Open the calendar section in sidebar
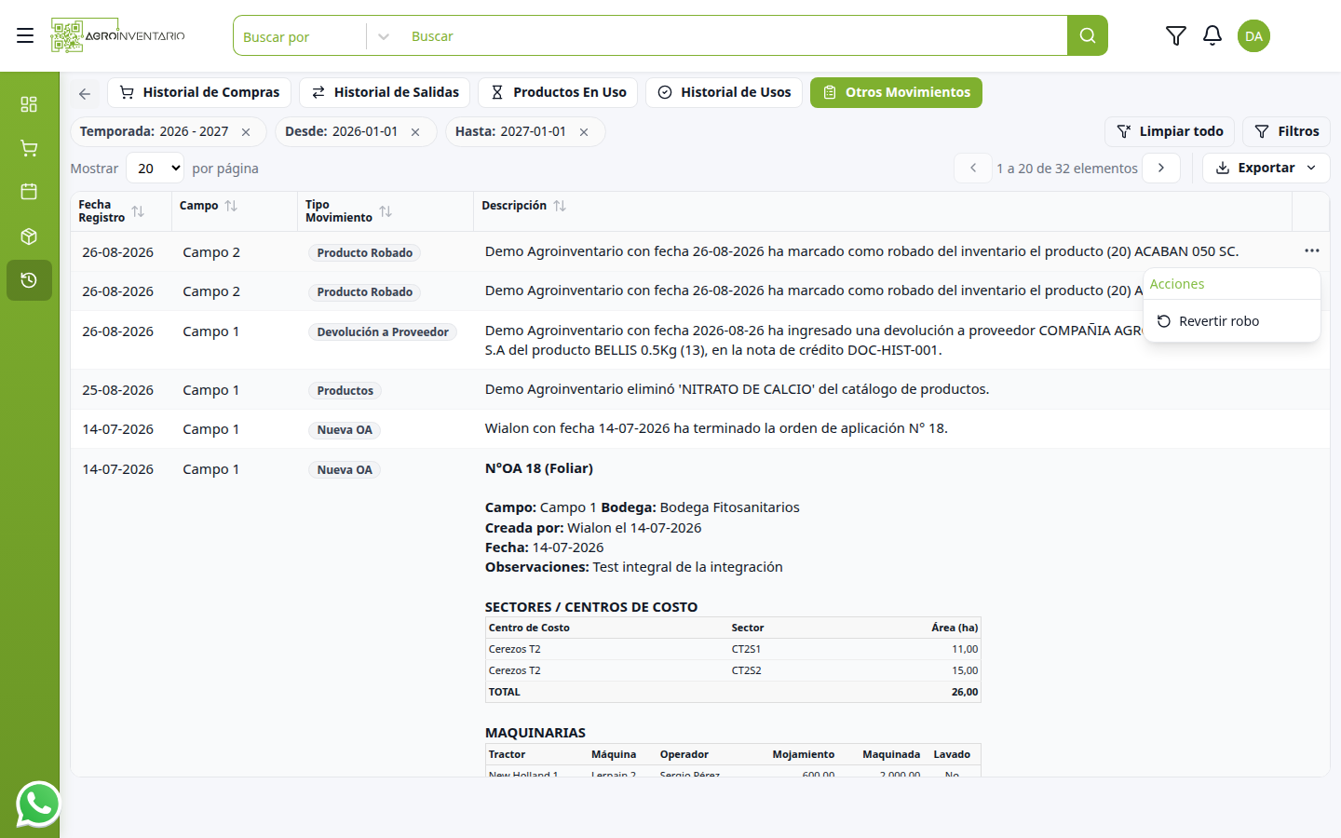The height and width of the screenshot is (838, 1341). click(x=29, y=192)
